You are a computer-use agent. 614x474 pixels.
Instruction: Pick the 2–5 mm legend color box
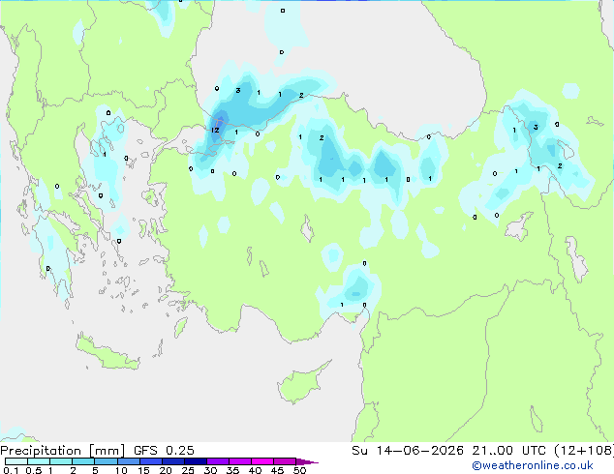83,461
